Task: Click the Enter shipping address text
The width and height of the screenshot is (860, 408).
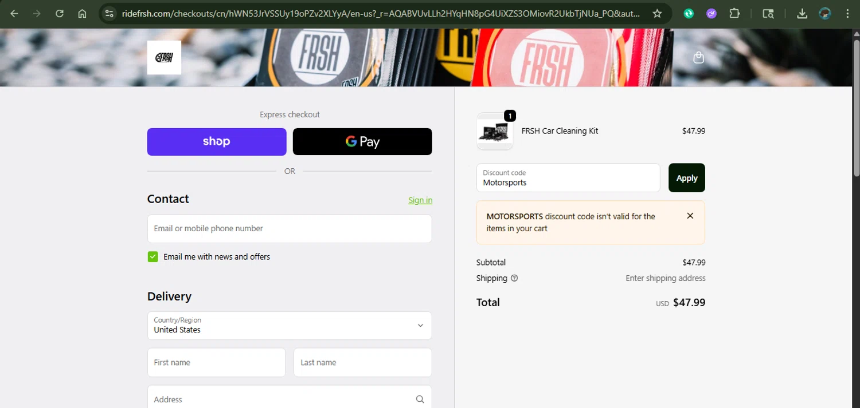Action: 666,278
